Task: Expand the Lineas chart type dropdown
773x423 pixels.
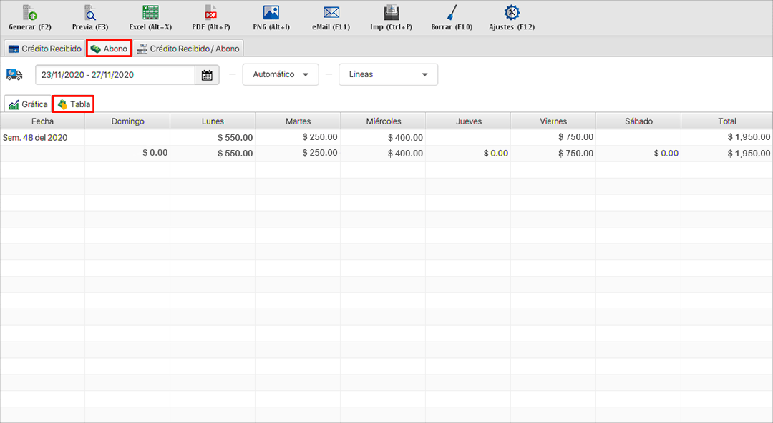Action: pos(388,74)
